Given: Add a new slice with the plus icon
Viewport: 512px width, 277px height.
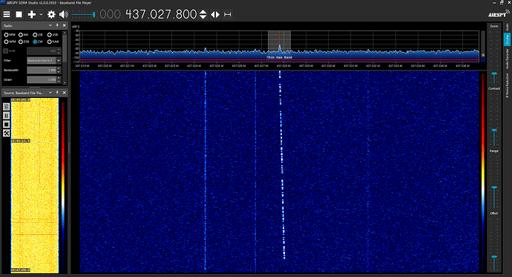Looking at the screenshot, I should [32, 14].
